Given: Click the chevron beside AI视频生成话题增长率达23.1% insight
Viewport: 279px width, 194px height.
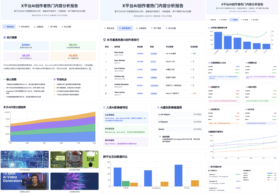Looking at the screenshot, I should [x=4, y=84].
